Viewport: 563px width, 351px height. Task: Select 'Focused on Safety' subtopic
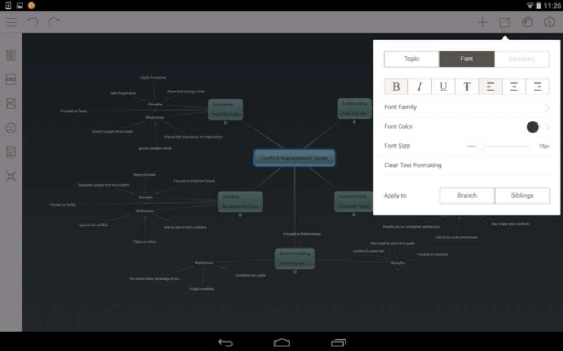coord(63,205)
